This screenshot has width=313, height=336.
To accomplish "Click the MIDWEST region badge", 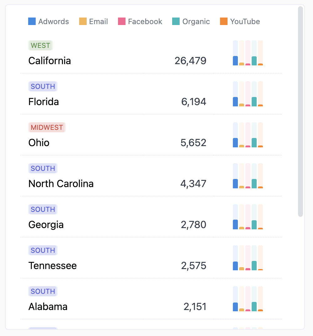I will (47, 127).
